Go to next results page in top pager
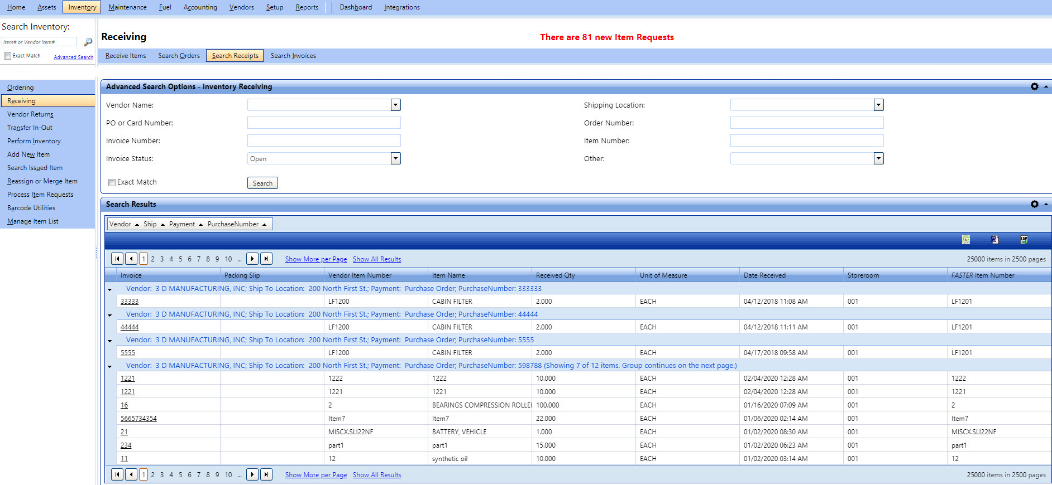This screenshot has height=485, width=1052. [x=252, y=259]
